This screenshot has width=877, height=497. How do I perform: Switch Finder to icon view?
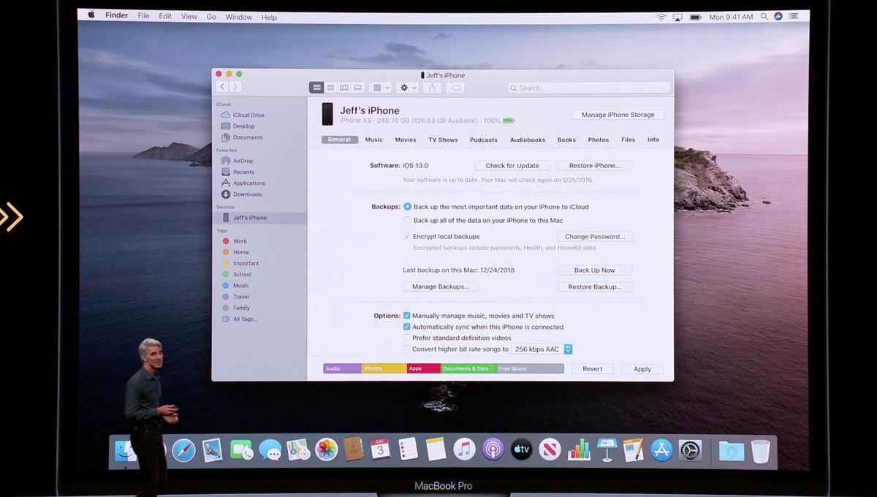click(316, 88)
